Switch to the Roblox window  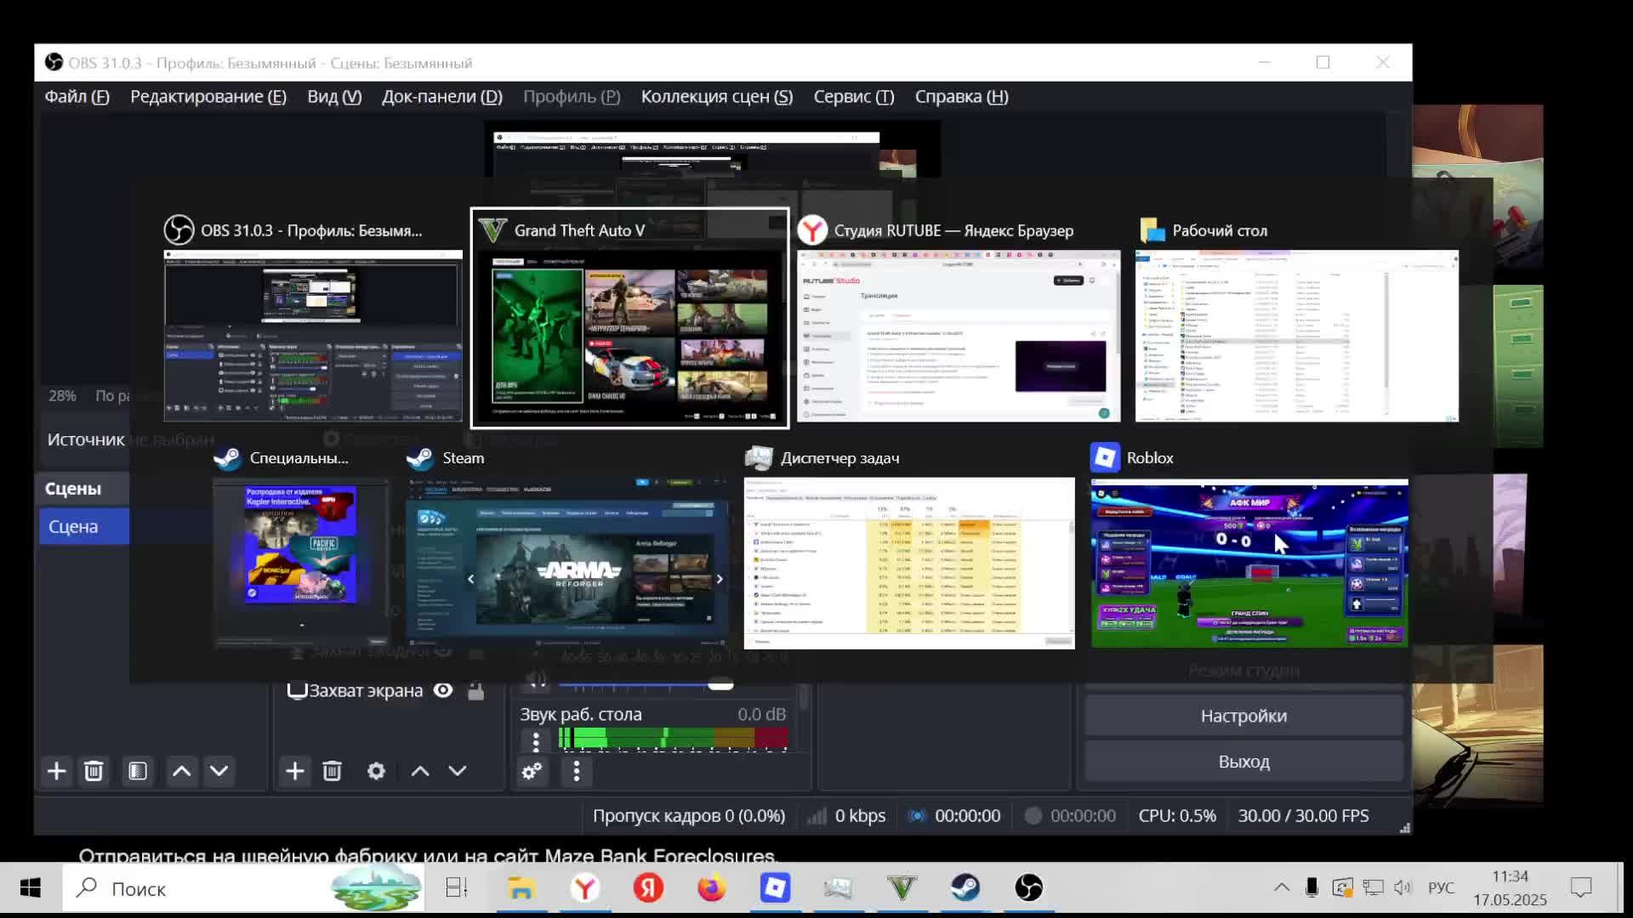point(1249,547)
